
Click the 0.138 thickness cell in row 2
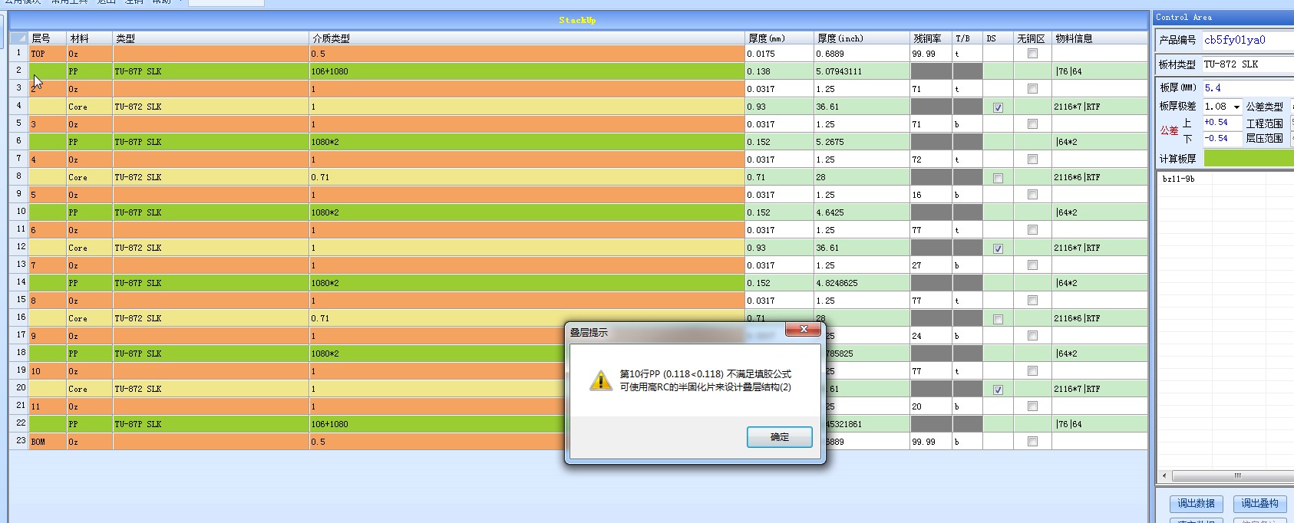click(x=780, y=71)
